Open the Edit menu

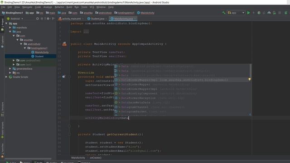pyautogui.click(x=10, y=7)
